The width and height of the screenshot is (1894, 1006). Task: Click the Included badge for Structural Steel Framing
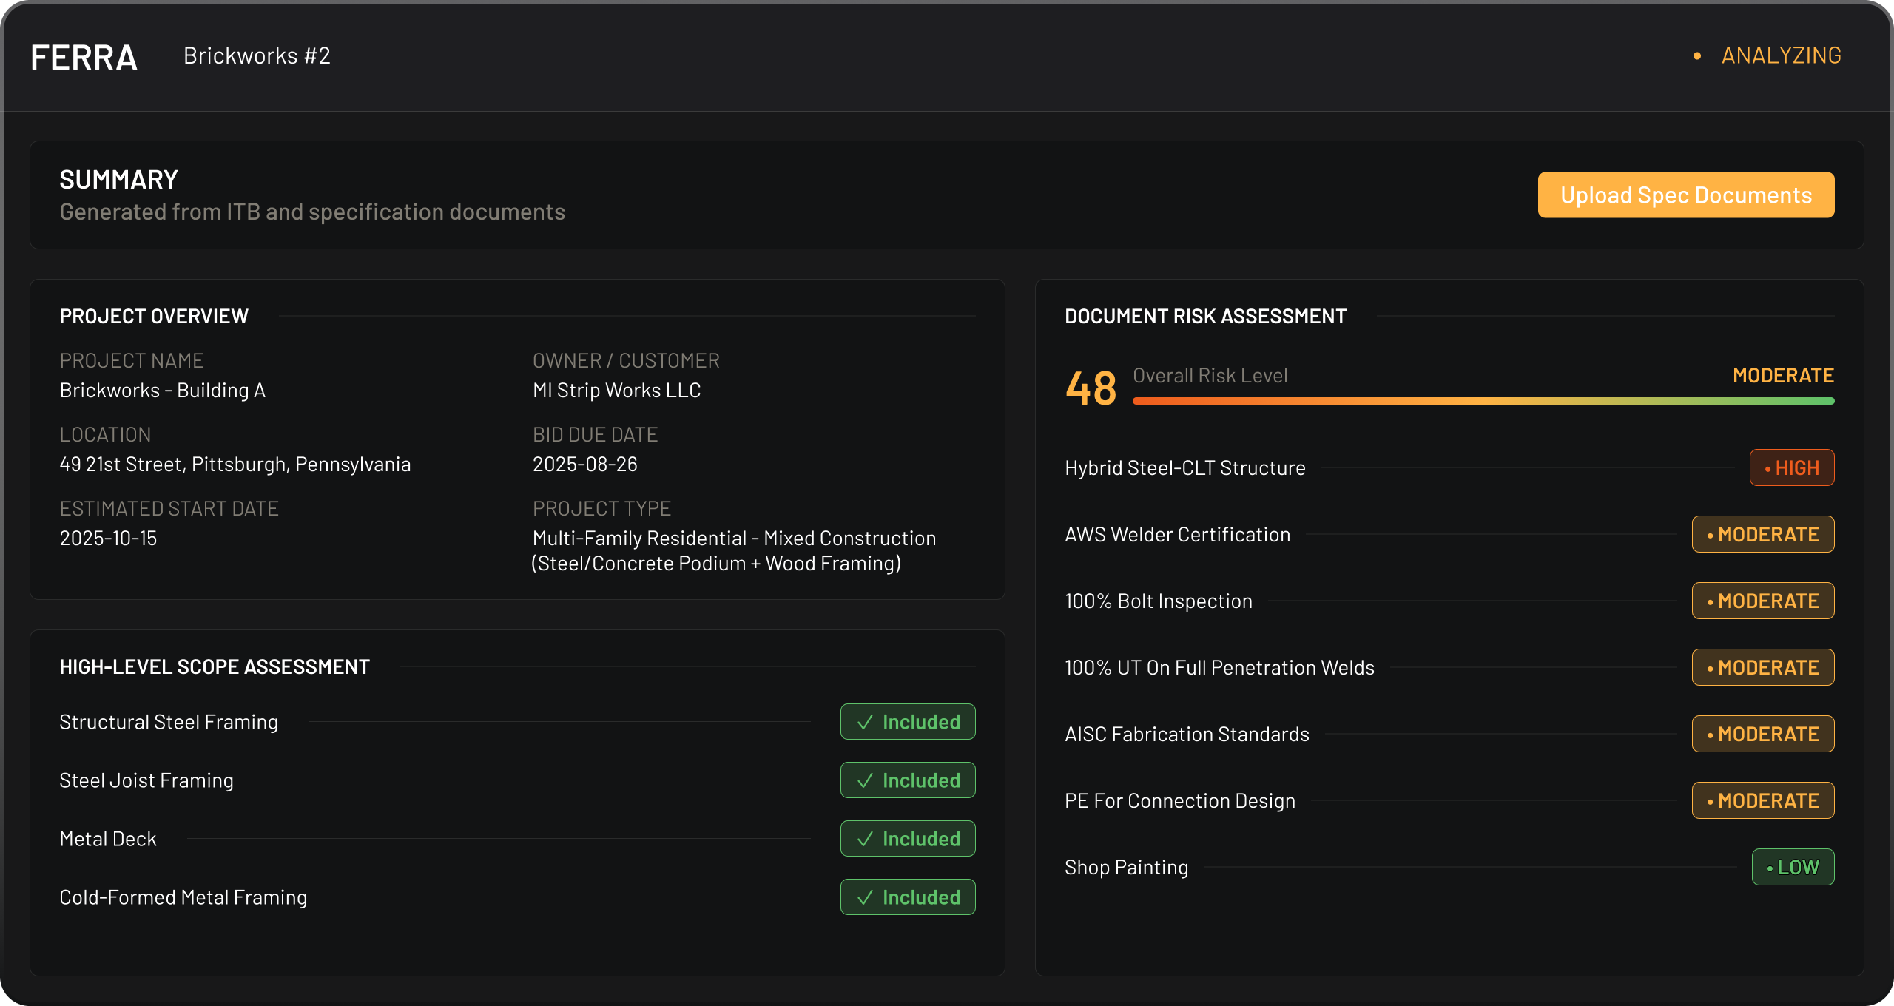point(907,722)
